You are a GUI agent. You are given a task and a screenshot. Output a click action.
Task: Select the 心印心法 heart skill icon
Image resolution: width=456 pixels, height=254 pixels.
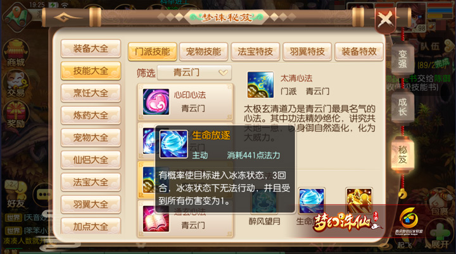(156, 102)
